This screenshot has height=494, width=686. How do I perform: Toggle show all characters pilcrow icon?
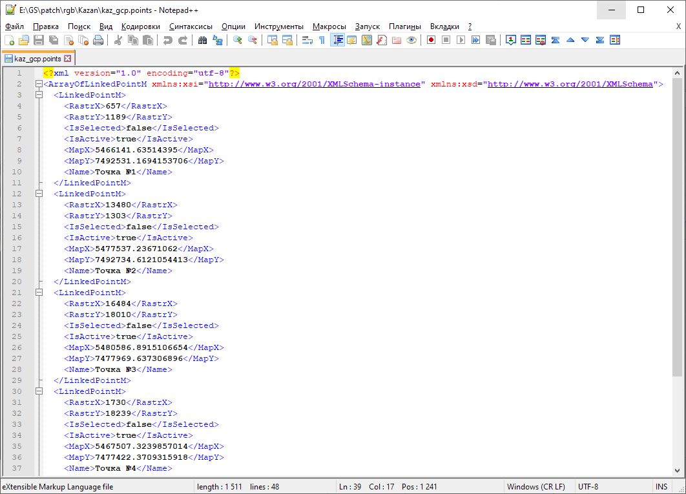(x=322, y=40)
